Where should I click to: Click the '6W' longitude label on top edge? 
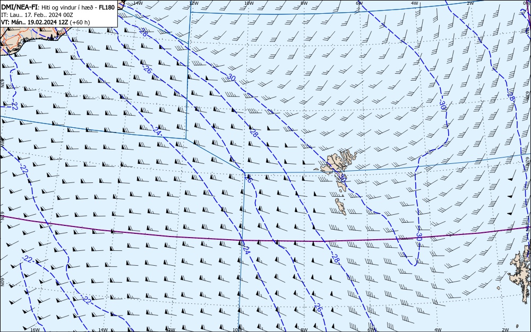point(359,3)
